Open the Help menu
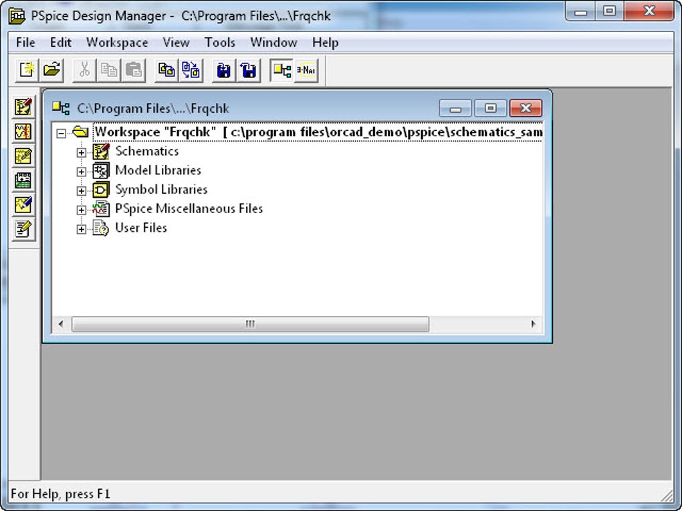The width and height of the screenshot is (682, 511). [x=326, y=43]
